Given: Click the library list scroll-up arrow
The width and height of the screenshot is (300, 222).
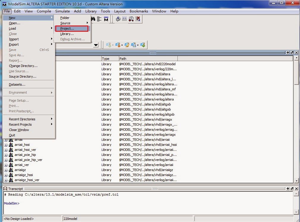Looking at the screenshot, I should tap(296, 58).
